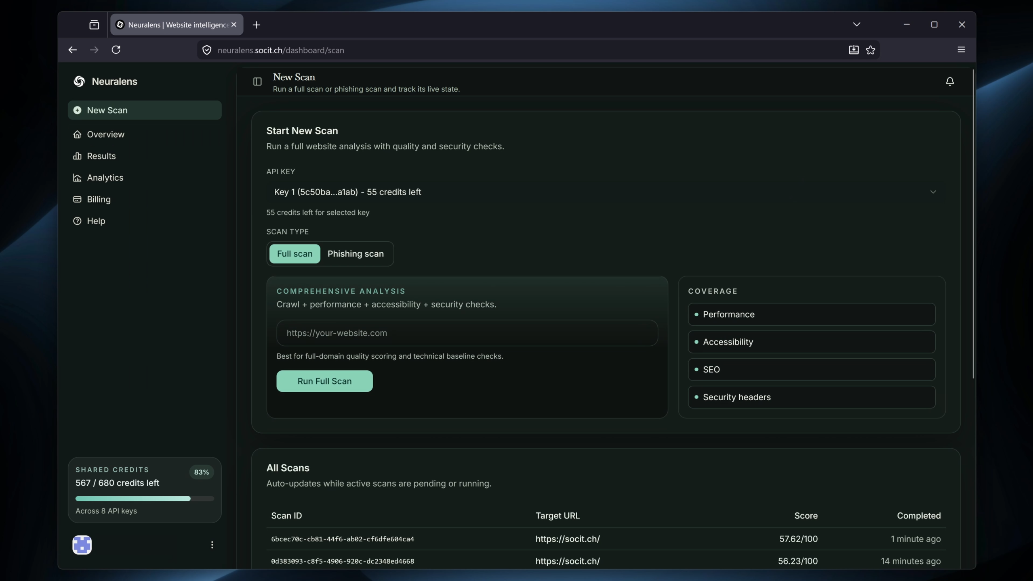Click the page vertical scrollbar
The width and height of the screenshot is (1033, 581).
click(973, 224)
